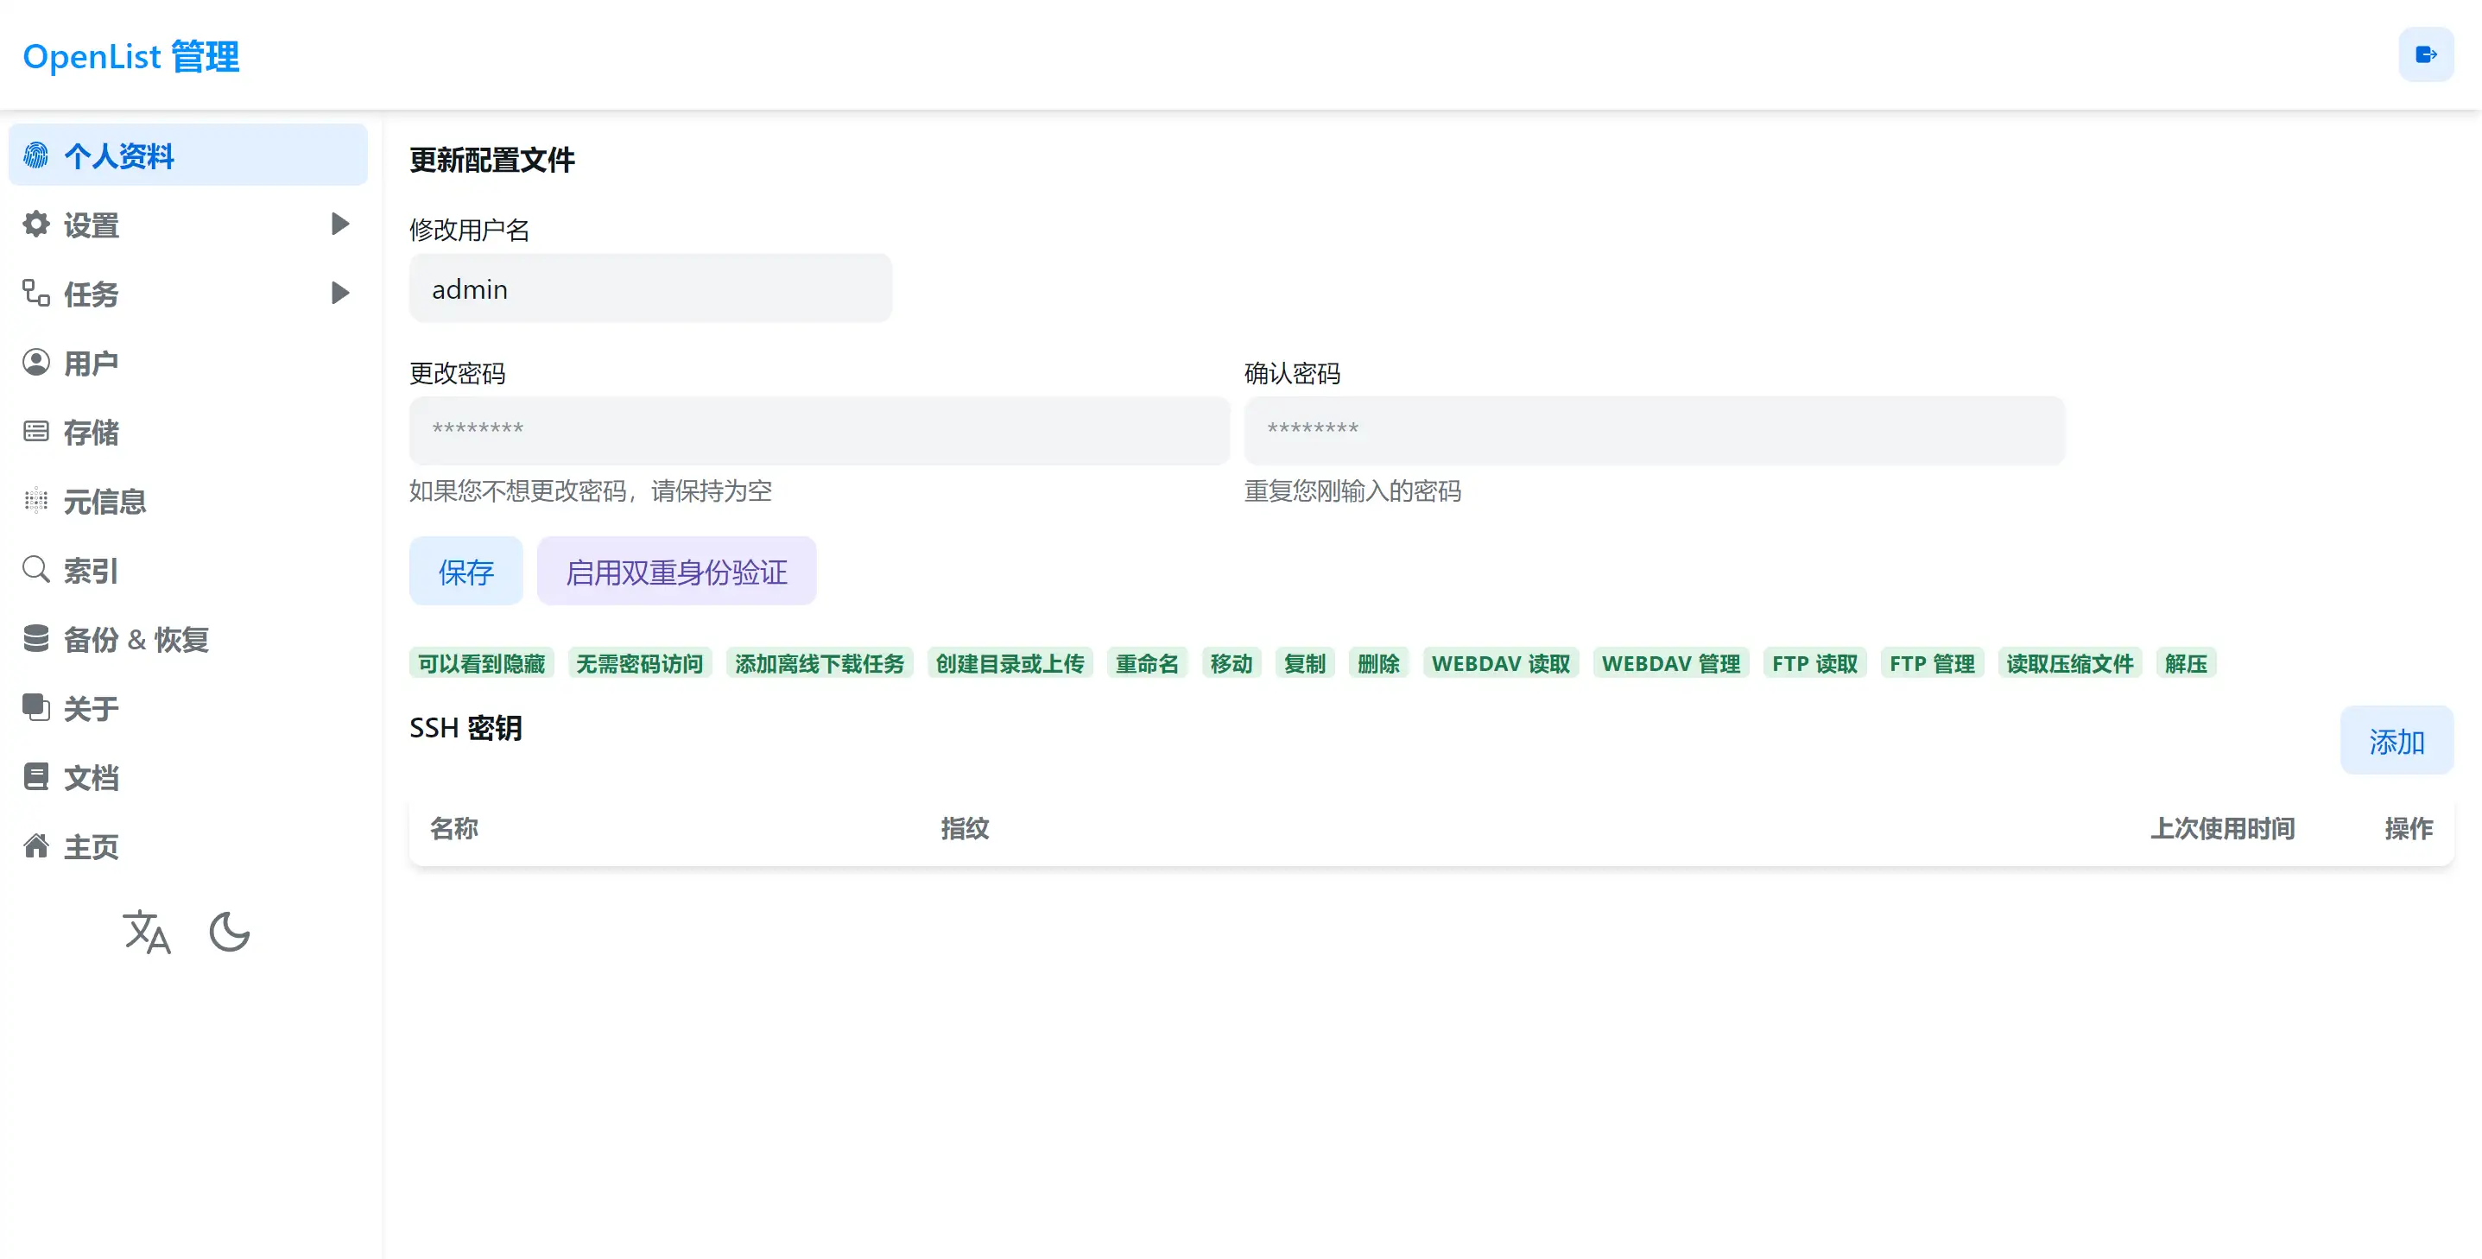Open the 备份 & 恢复 section
Image resolution: width=2482 pixels, height=1259 pixels.
(136, 640)
